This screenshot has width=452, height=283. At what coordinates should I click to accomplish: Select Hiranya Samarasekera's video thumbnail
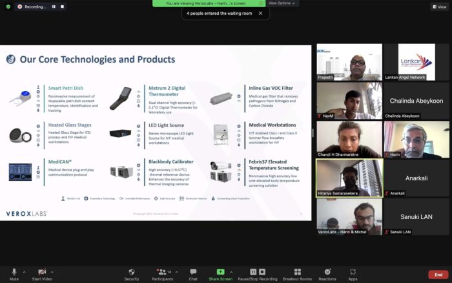coord(349,176)
